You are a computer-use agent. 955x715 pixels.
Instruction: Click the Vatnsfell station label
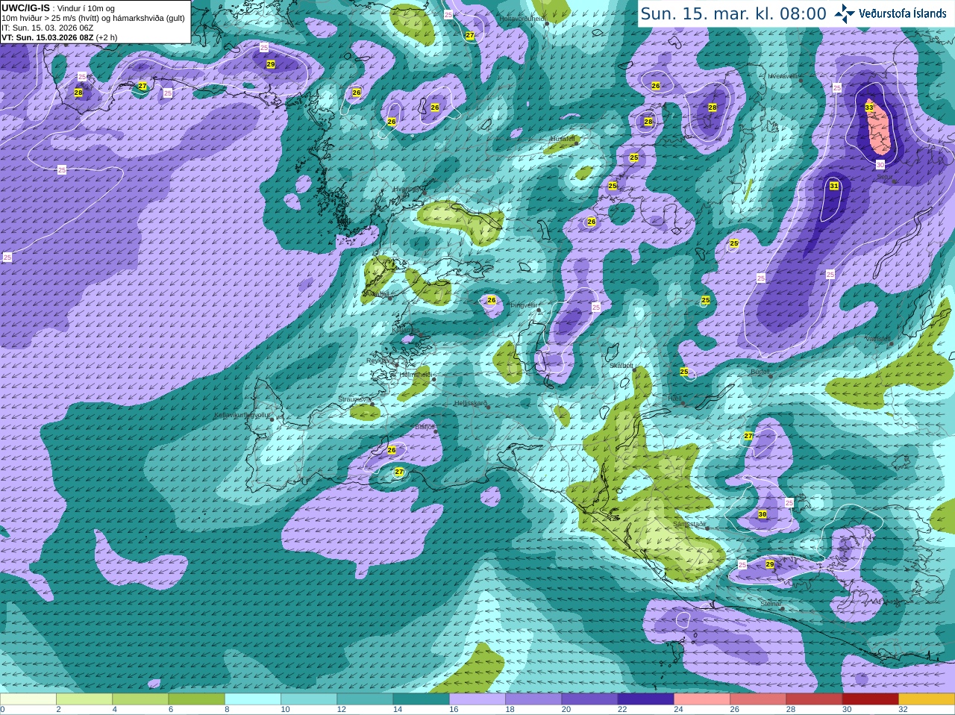[878, 338]
